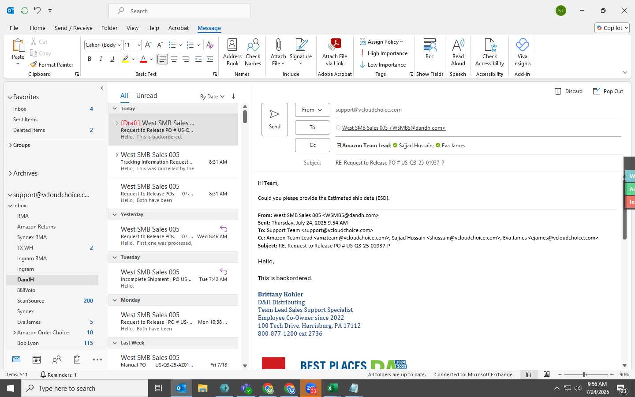Pop Out the reply window
Screen dimensions: 635x397
[608, 91]
